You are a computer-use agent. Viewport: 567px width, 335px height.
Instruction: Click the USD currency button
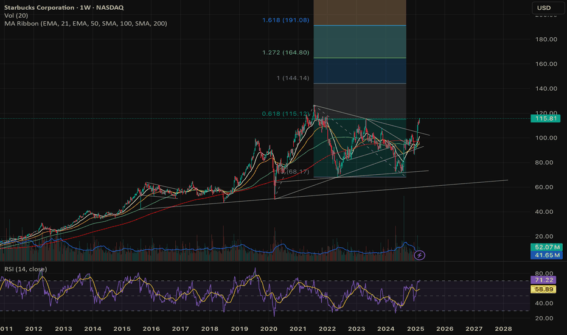(548, 7)
